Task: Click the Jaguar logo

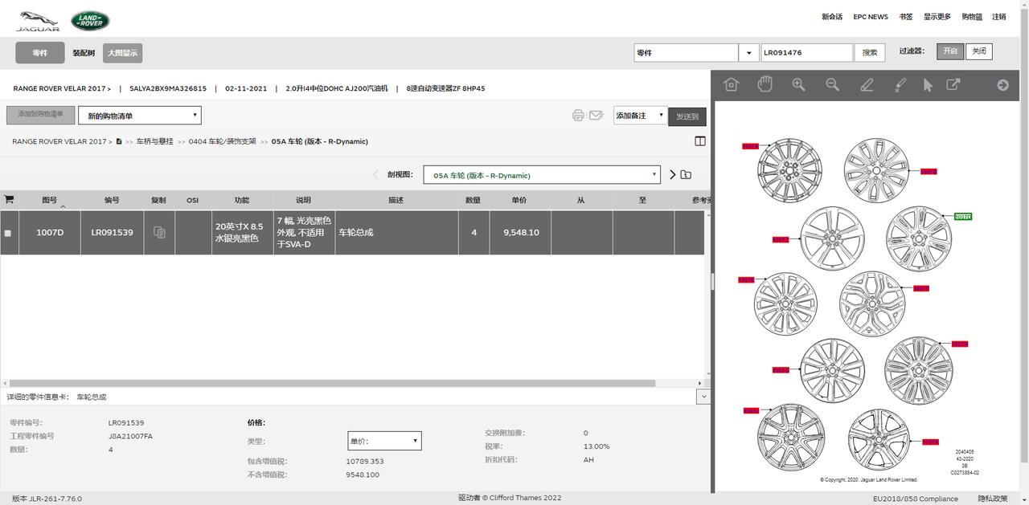Action: 38,21
